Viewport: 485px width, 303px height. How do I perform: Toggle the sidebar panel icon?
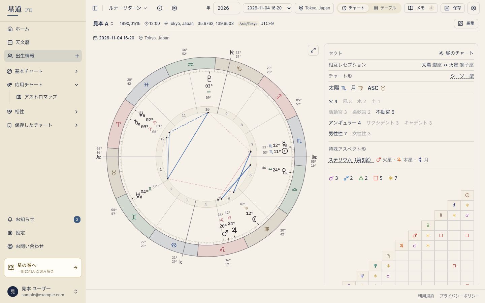(95, 8)
